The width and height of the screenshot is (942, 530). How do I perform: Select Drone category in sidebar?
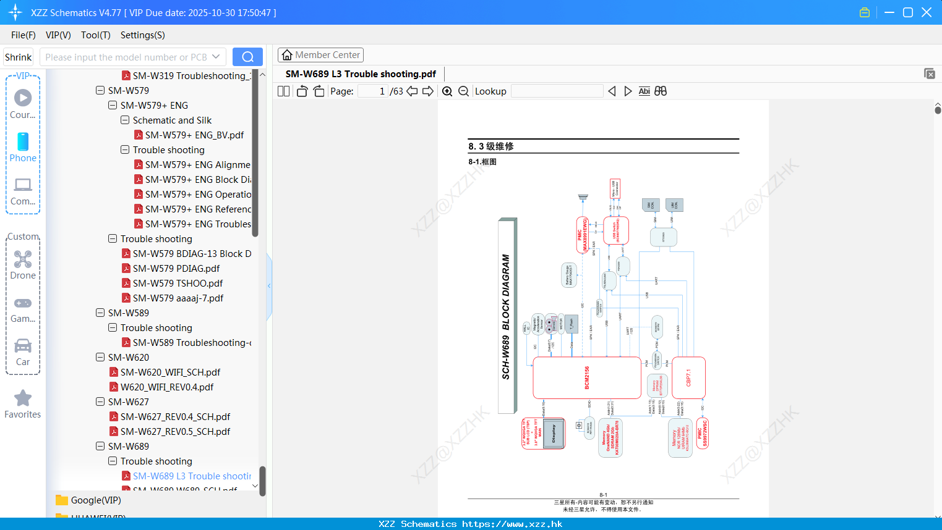coord(23,265)
